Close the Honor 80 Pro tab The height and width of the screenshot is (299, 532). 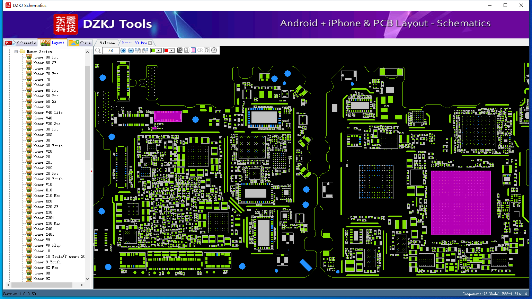coord(150,43)
